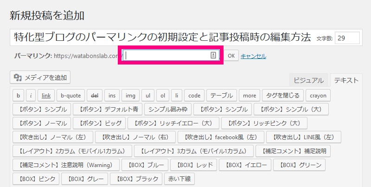
Task: Click the 新規投稿を追加 page heading
Action: (47, 16)
